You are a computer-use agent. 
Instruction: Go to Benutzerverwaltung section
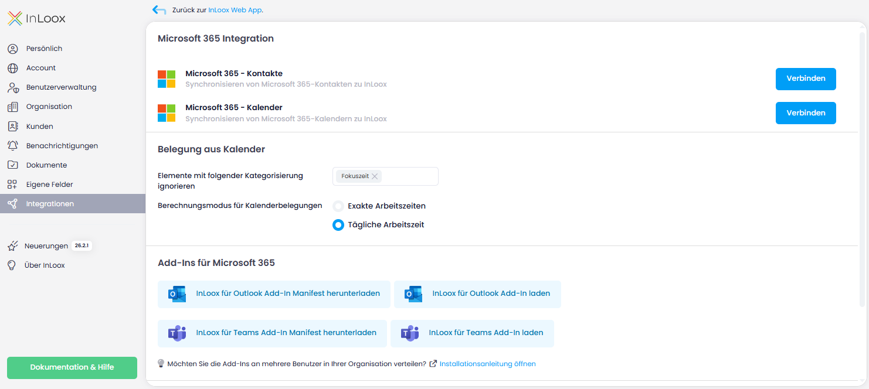click(x=73, y=87)
